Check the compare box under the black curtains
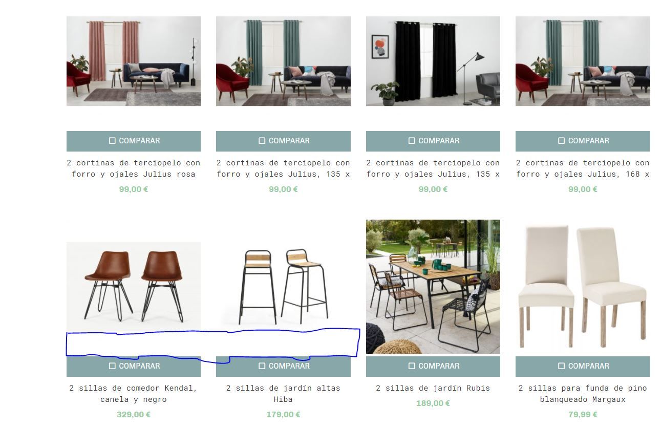The image size is (662, 428). click(412, 141)
